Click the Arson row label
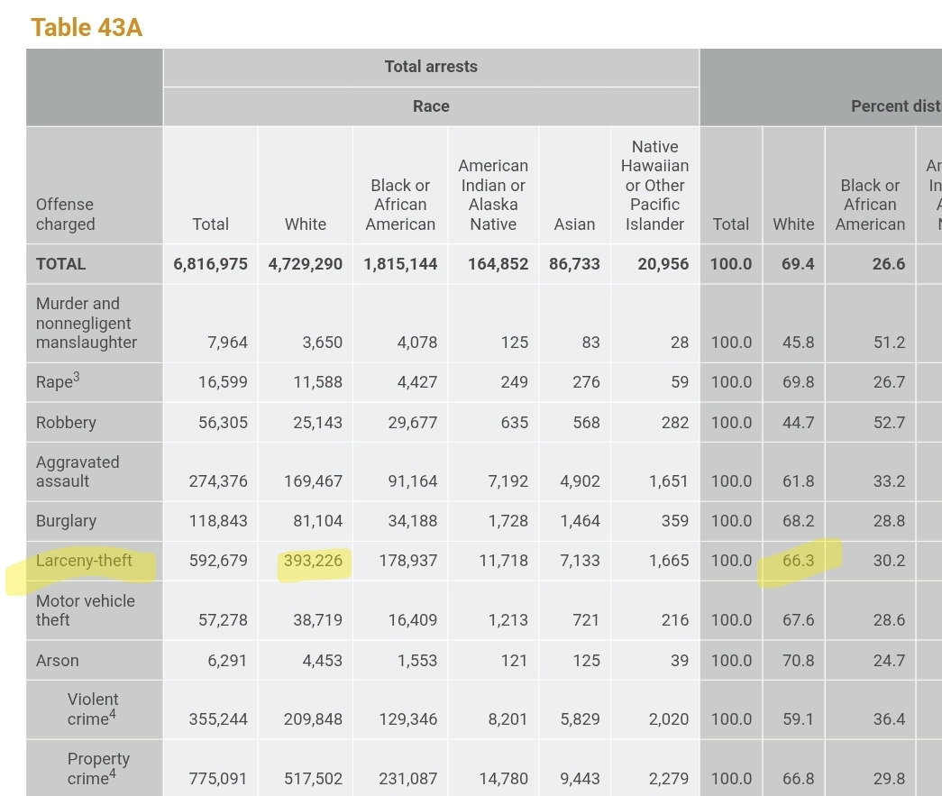This screenshot has height=796, width=942. coord(57,660)
